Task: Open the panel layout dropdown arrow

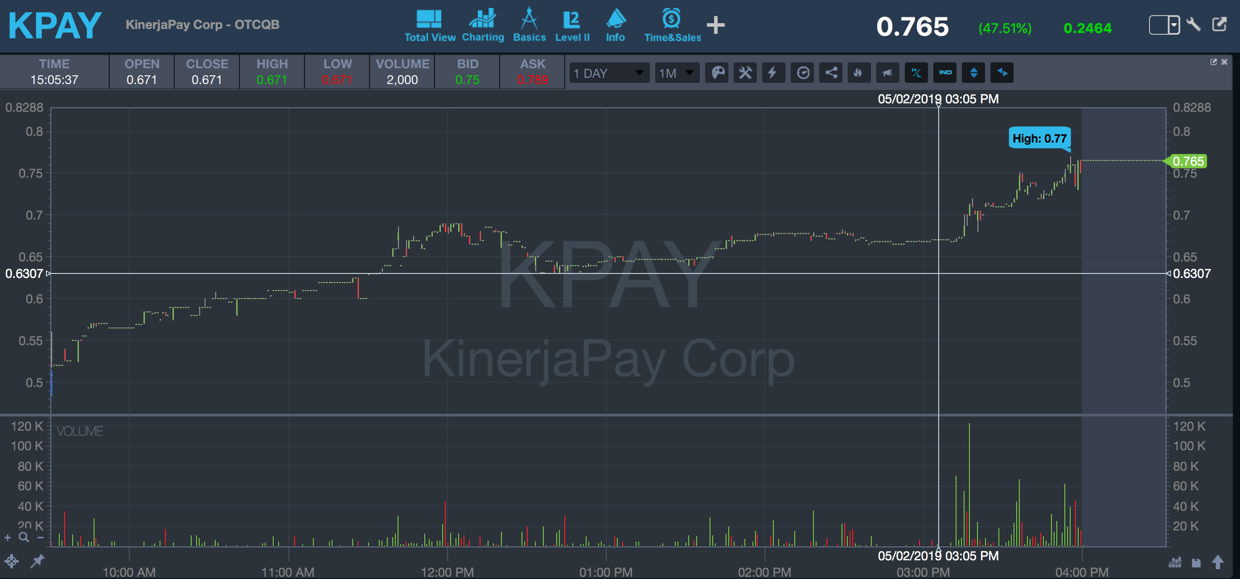Action: (1174, 24)
